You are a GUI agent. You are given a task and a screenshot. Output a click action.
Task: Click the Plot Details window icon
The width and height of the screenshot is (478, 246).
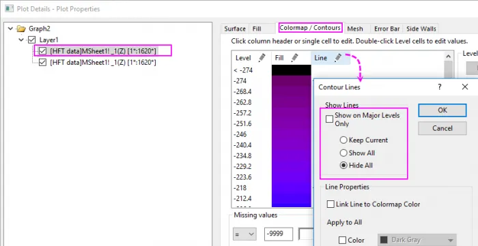pyautogui.click(x=10, y=9)
